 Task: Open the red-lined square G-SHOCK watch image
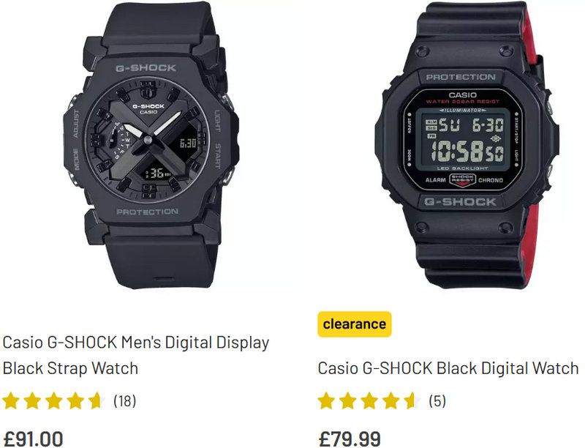pos(467,145)
